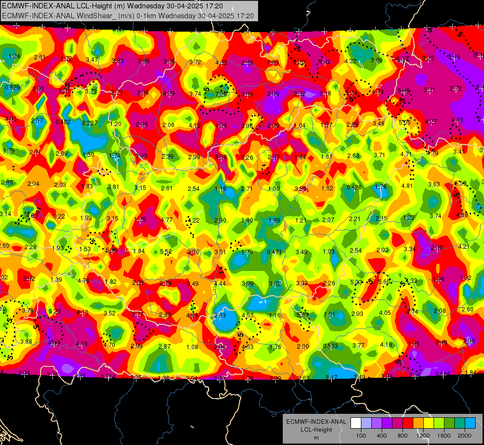Click the legend unit label m
Image resolution: width=484 pixels, height=445 pixels.
[x=316, y=438]
